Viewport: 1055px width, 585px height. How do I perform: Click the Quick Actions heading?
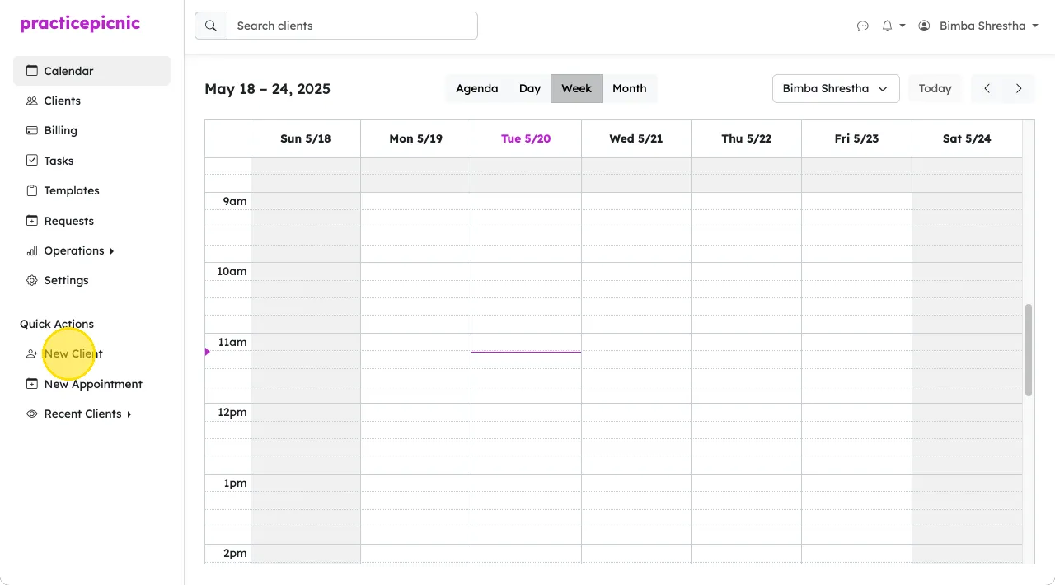pyautogui.click(x=57, y=324)
